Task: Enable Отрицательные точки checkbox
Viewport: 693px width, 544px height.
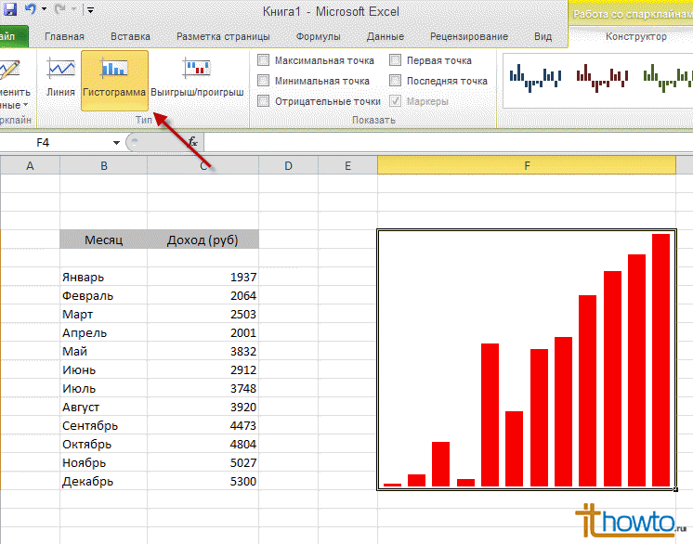Action: pyautogui.click(x=263, y=100)
